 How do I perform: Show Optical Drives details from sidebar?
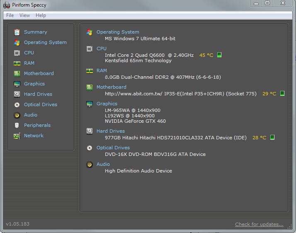(41, 104)
